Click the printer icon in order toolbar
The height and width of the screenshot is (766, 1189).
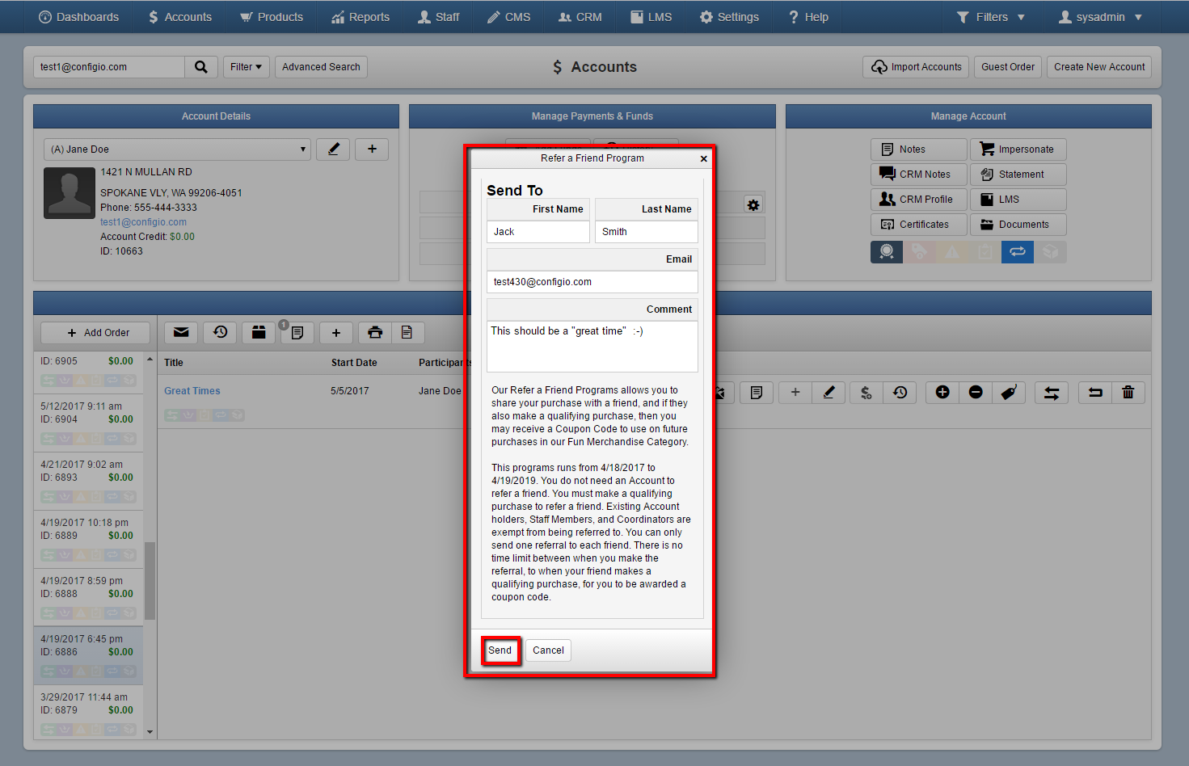click(x=375, y=332)
